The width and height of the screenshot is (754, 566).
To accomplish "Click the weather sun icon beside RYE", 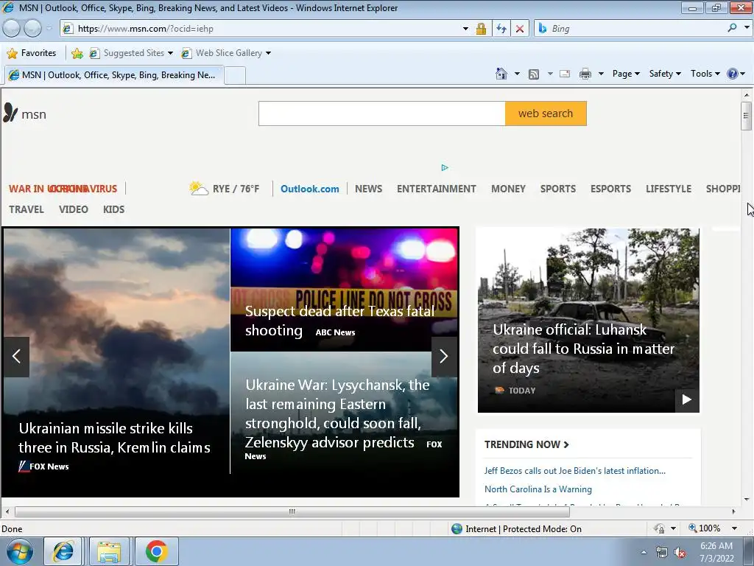I will (x=198, y=188).
